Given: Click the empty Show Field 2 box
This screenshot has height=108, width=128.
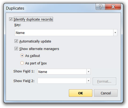Looking at the screenshot, I should (62, 81).
